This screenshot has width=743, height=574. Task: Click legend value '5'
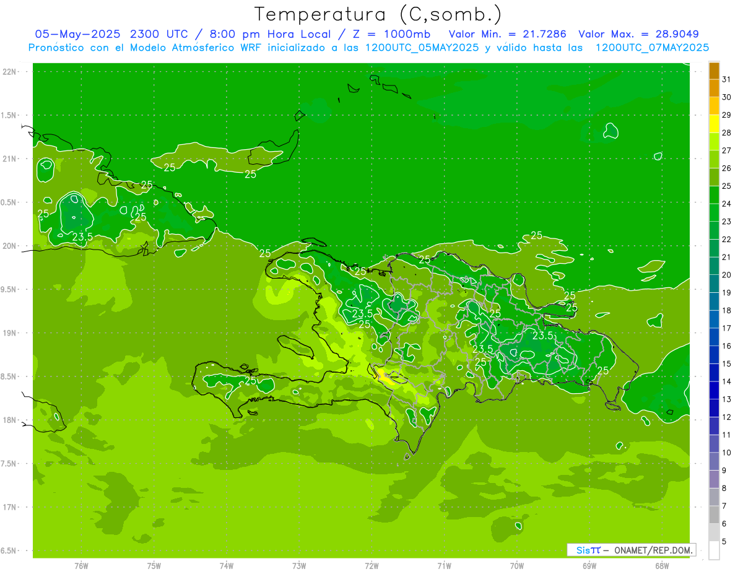coord(725,542)
